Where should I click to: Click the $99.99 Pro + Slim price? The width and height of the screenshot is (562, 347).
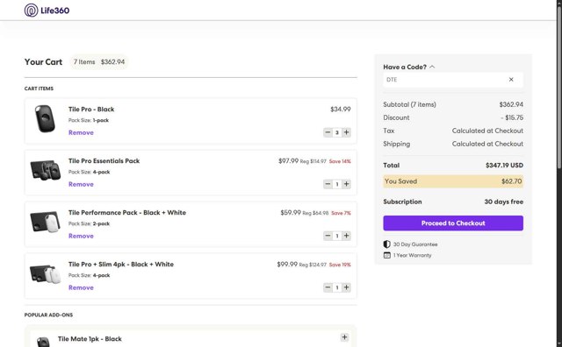287,264
